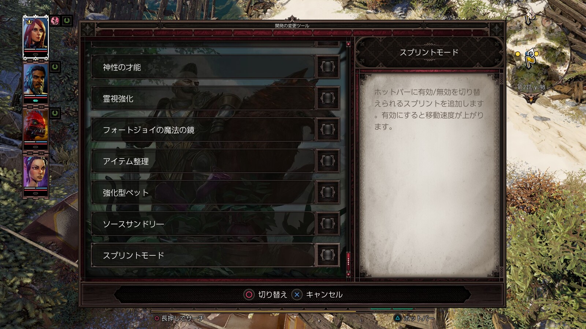This screenshot has height=329, width=586.
Task: Click the circle button icon for 切り替え
Action: click(249, 295)
